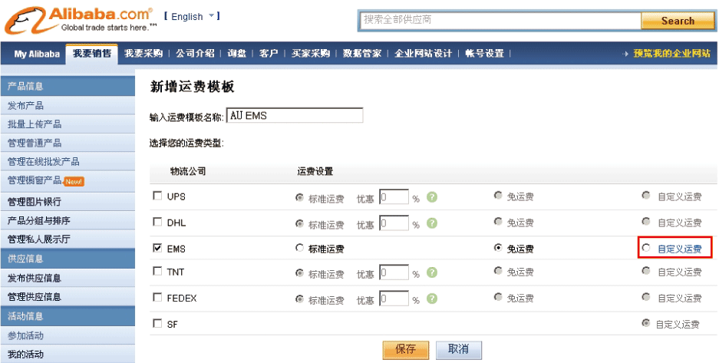This screenshot has height=363, width=719.
Task: Click the FEDEX discount percent field
Action: click(x=394, y=299)
